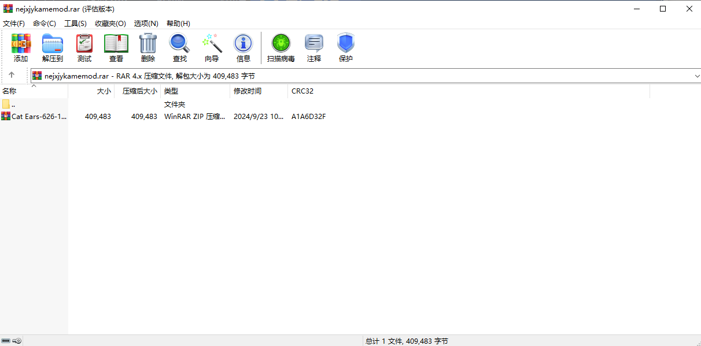Open the 帮助(H) menu

click(x=178, y=24)
